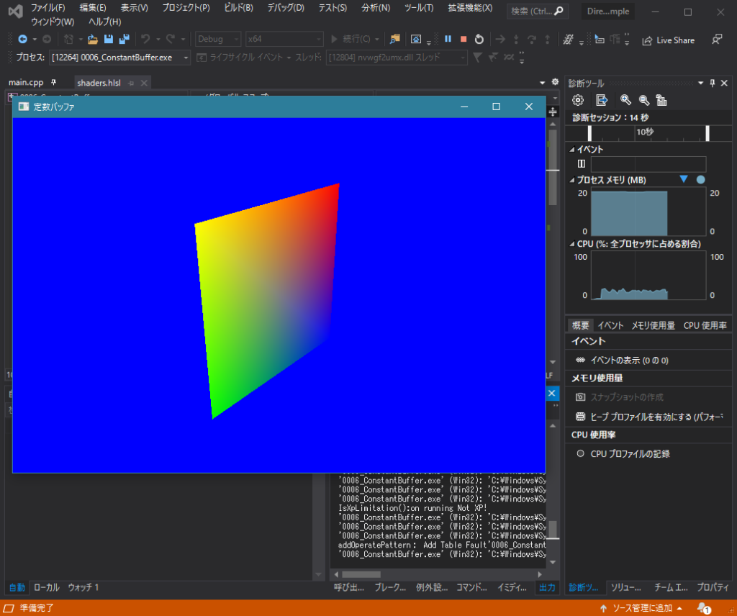Screen dimensions: 737x616
Task: Click the restart debugging circular arrow icon
Action: (479, 39)
